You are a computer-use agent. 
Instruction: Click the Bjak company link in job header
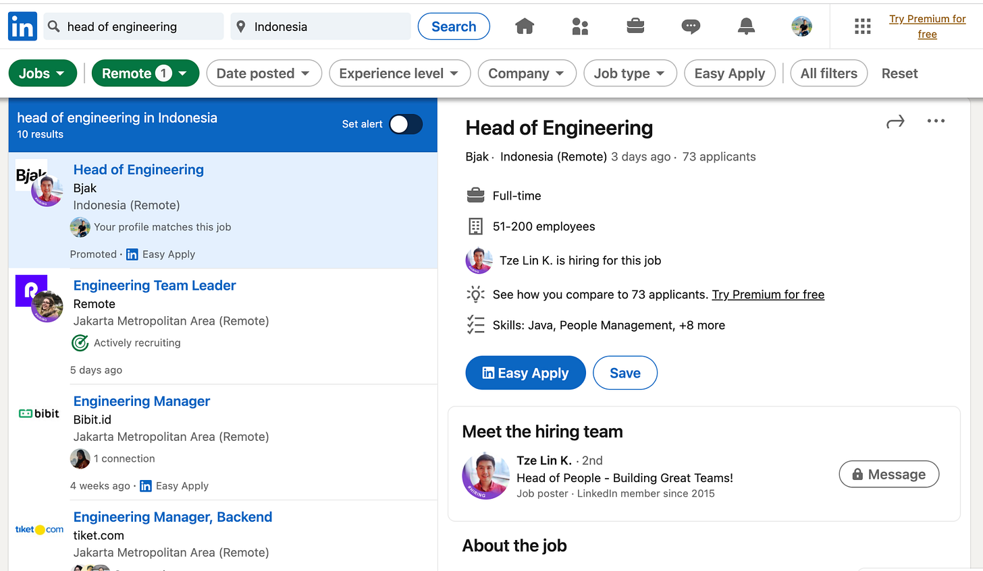coord(477,156)
